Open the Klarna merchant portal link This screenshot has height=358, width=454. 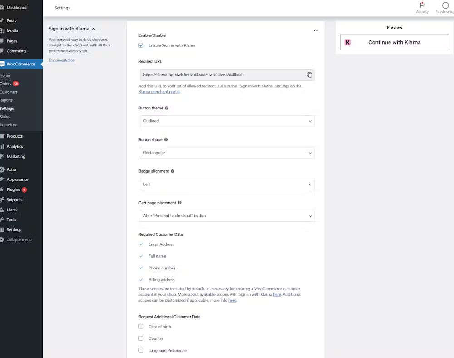pyautogui.click(x=159, y=91)
